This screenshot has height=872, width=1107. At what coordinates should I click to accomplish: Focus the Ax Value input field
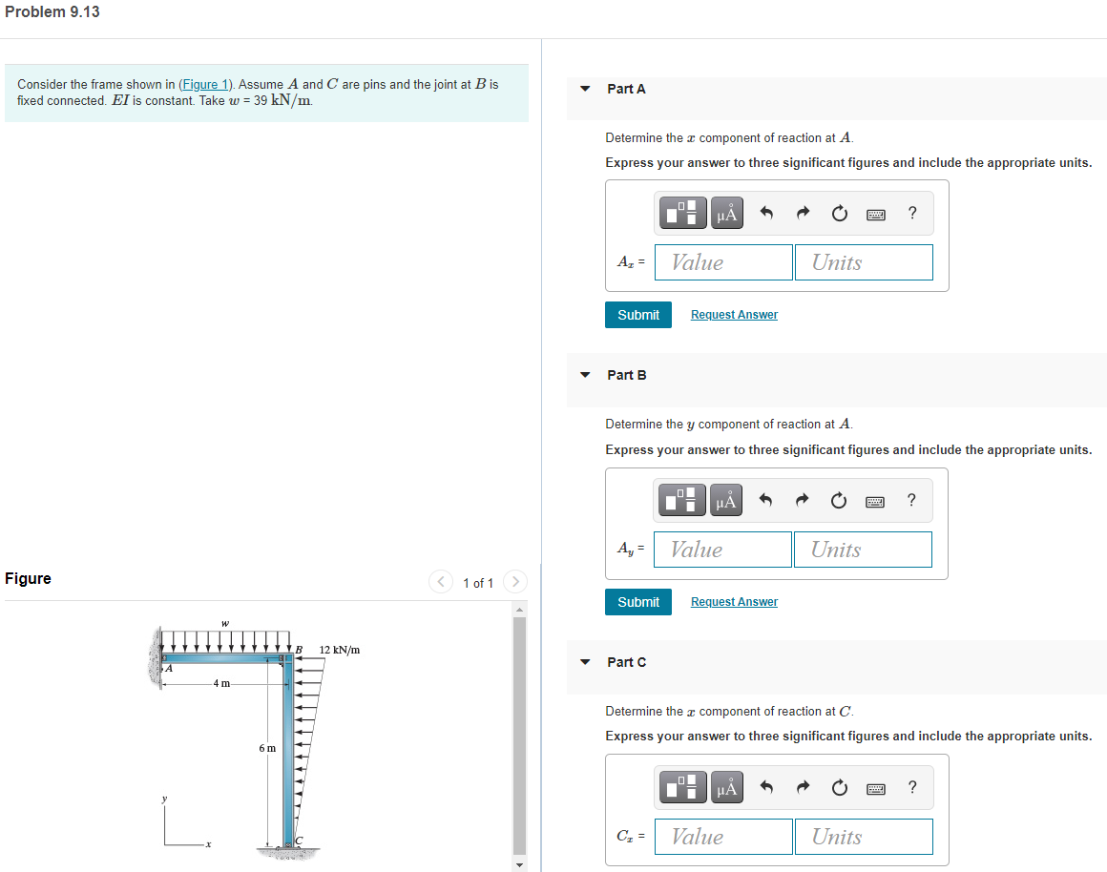click(723, 262)
